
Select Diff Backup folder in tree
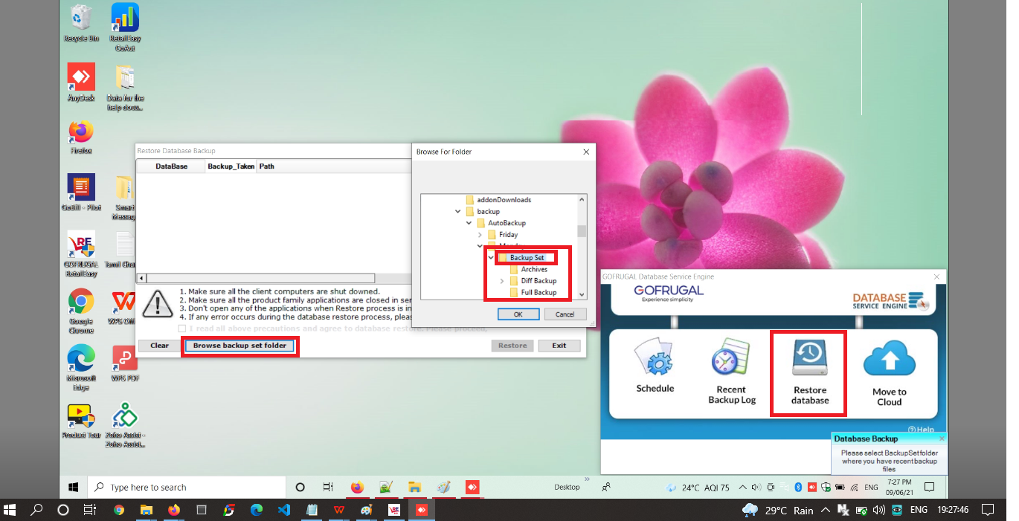pos(539,281)
